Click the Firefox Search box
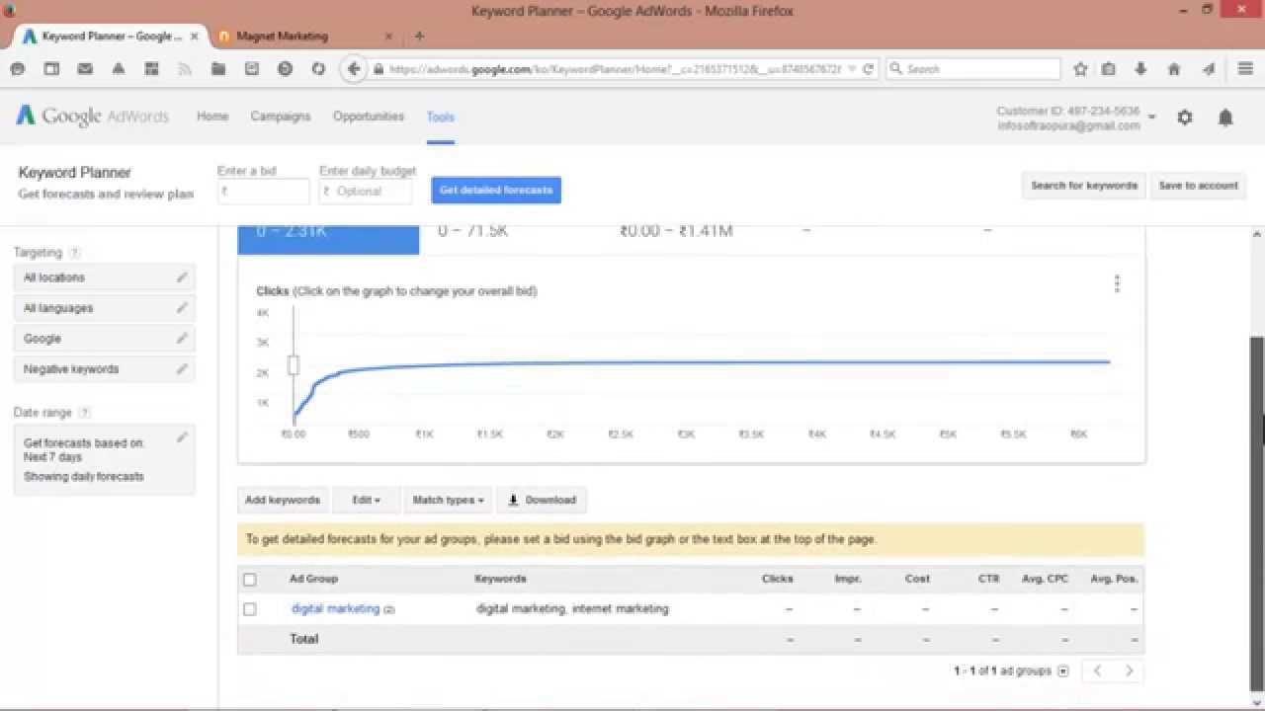1265x711 pixels. 973,69
